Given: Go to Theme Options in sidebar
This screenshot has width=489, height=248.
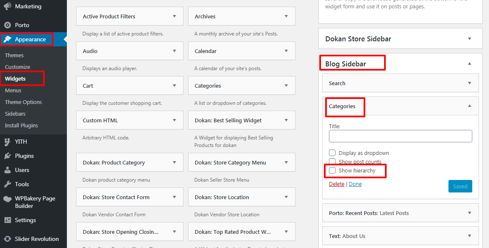Looking at the screenshot, I should click(23, 102).
